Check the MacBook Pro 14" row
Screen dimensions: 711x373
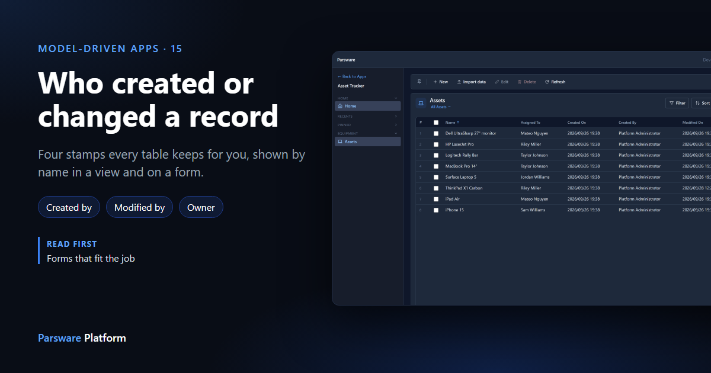point(436,166)
